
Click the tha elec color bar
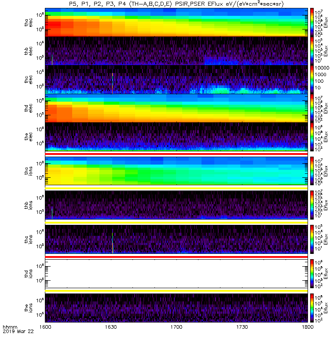click(312, 22)
